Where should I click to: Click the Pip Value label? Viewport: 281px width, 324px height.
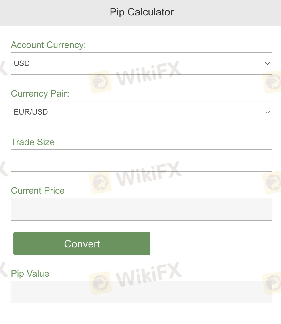30,274
